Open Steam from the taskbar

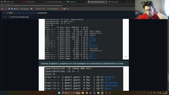91,93
